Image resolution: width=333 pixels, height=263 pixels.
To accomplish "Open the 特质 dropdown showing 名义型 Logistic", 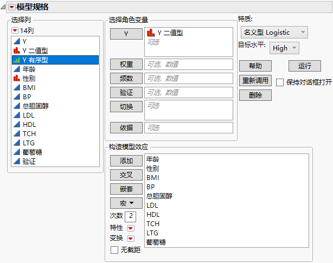I will tap(274, 33).
